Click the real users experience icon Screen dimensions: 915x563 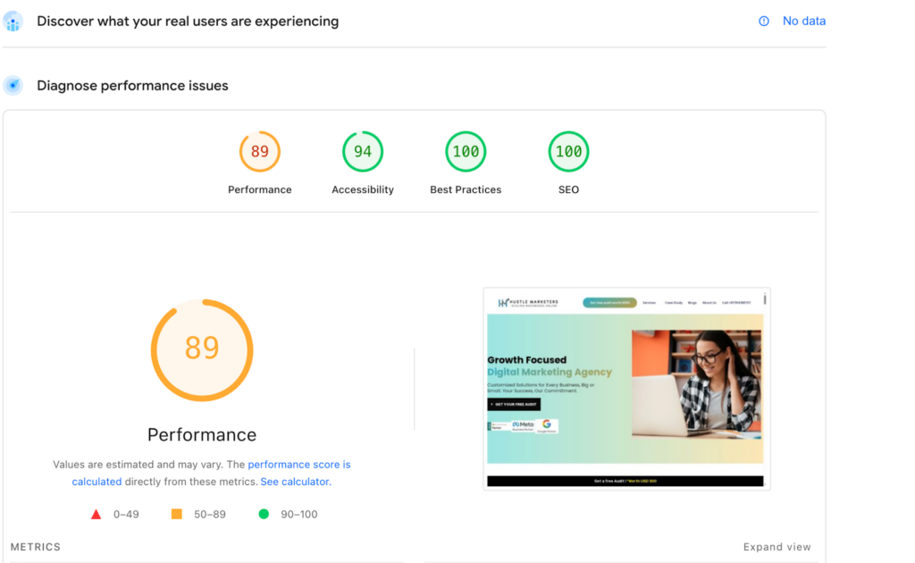[x=13, y=21]
